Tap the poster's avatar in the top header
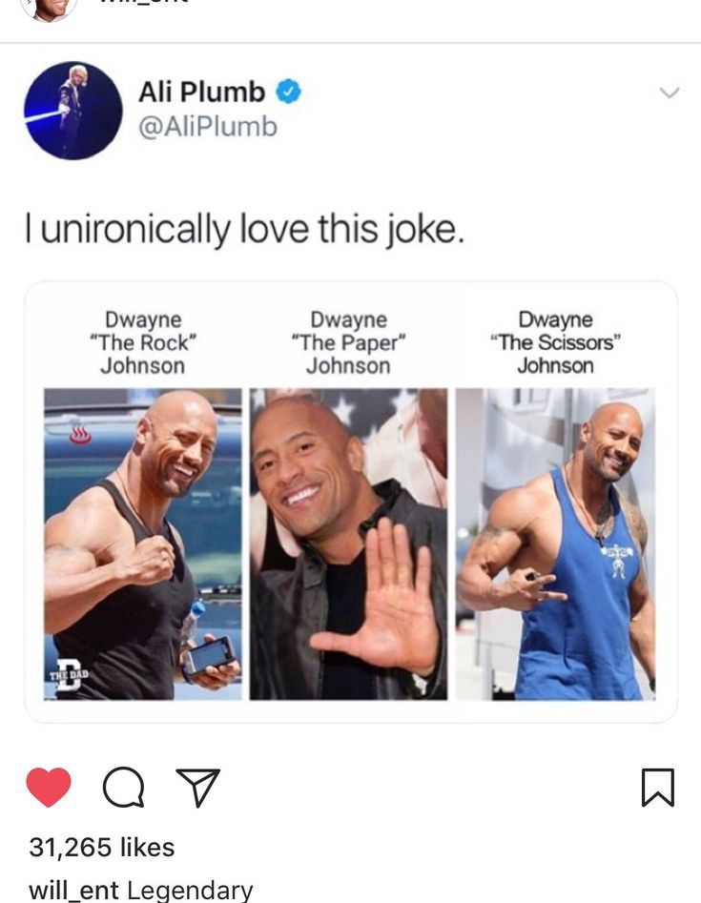The height and width of the screenshot is (903, 701). tap(49, 9)
